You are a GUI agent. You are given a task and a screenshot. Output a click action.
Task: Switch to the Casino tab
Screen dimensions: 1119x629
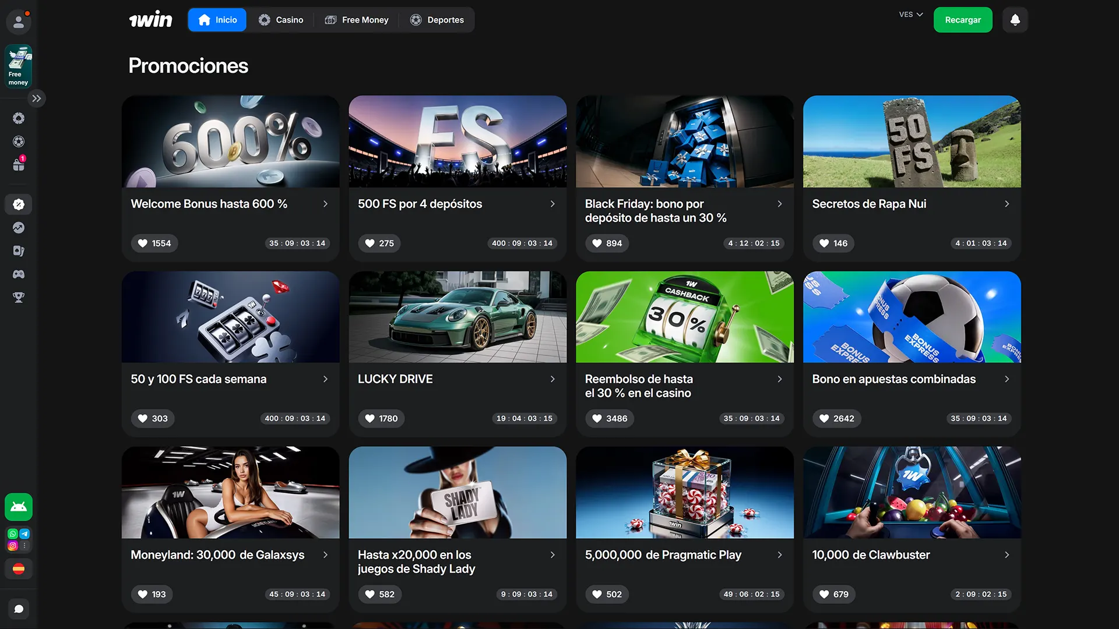click(281, 19)
